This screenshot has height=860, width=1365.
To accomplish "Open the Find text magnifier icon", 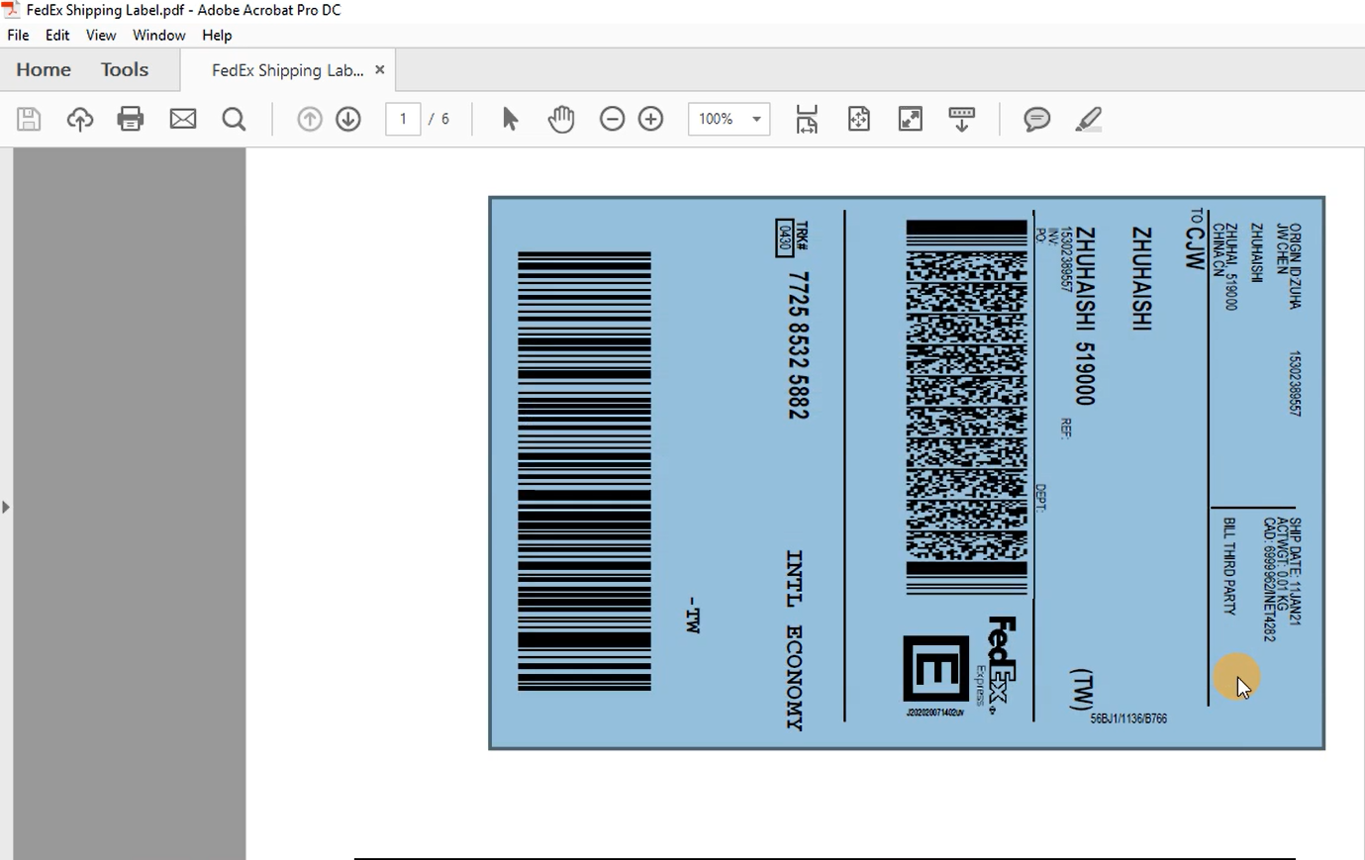I will coord(234,120).
